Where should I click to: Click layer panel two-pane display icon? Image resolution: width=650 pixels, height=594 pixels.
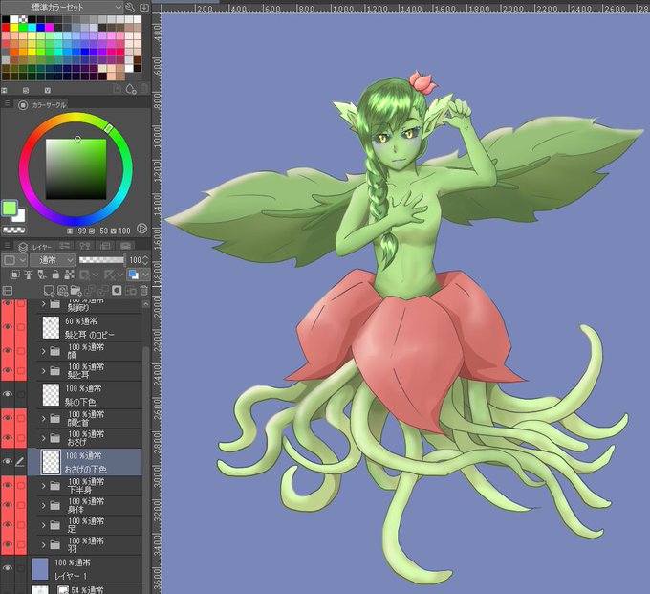(8, 291)
